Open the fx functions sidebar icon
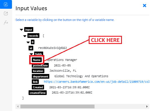Image resolution: width=152 pixels, height=111 pixels. click(x=6, y=22)
